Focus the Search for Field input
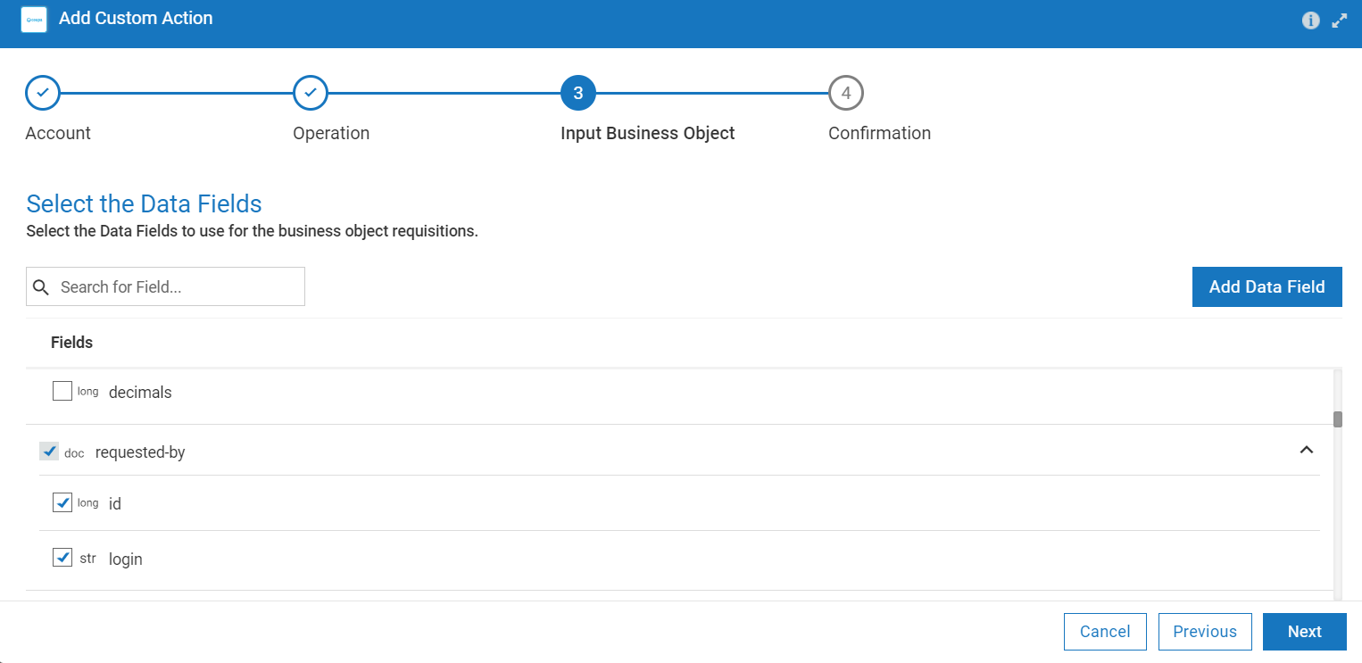The height and width of the screenshot is (663, 1362). click(165, 286)
